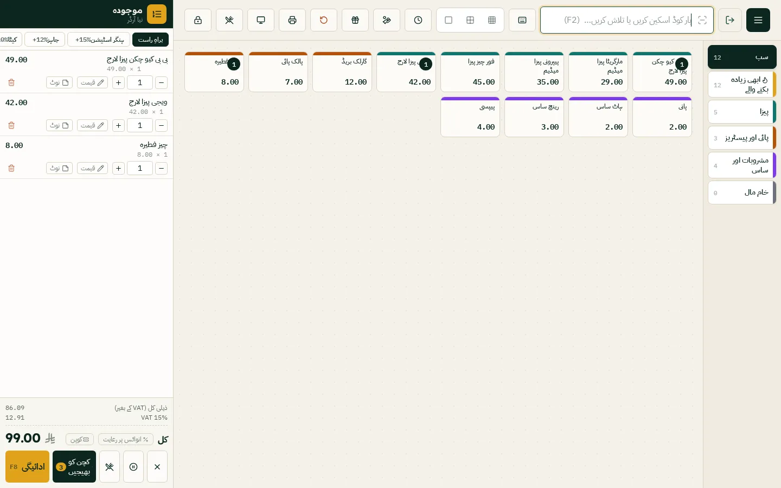The height and width of the screenshot is (488, 781).
Task: Select the پیزا category
Action: (742, 112)
